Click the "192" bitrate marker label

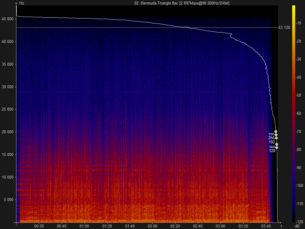pos(272,142)
